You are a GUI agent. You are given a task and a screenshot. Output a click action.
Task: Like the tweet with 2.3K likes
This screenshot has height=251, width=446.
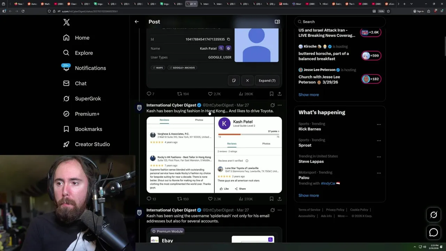point(214,199)
